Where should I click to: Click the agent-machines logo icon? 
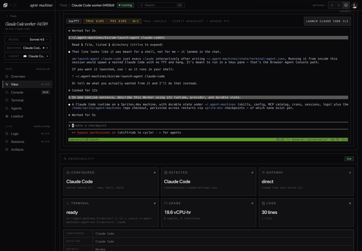(5, 5)
